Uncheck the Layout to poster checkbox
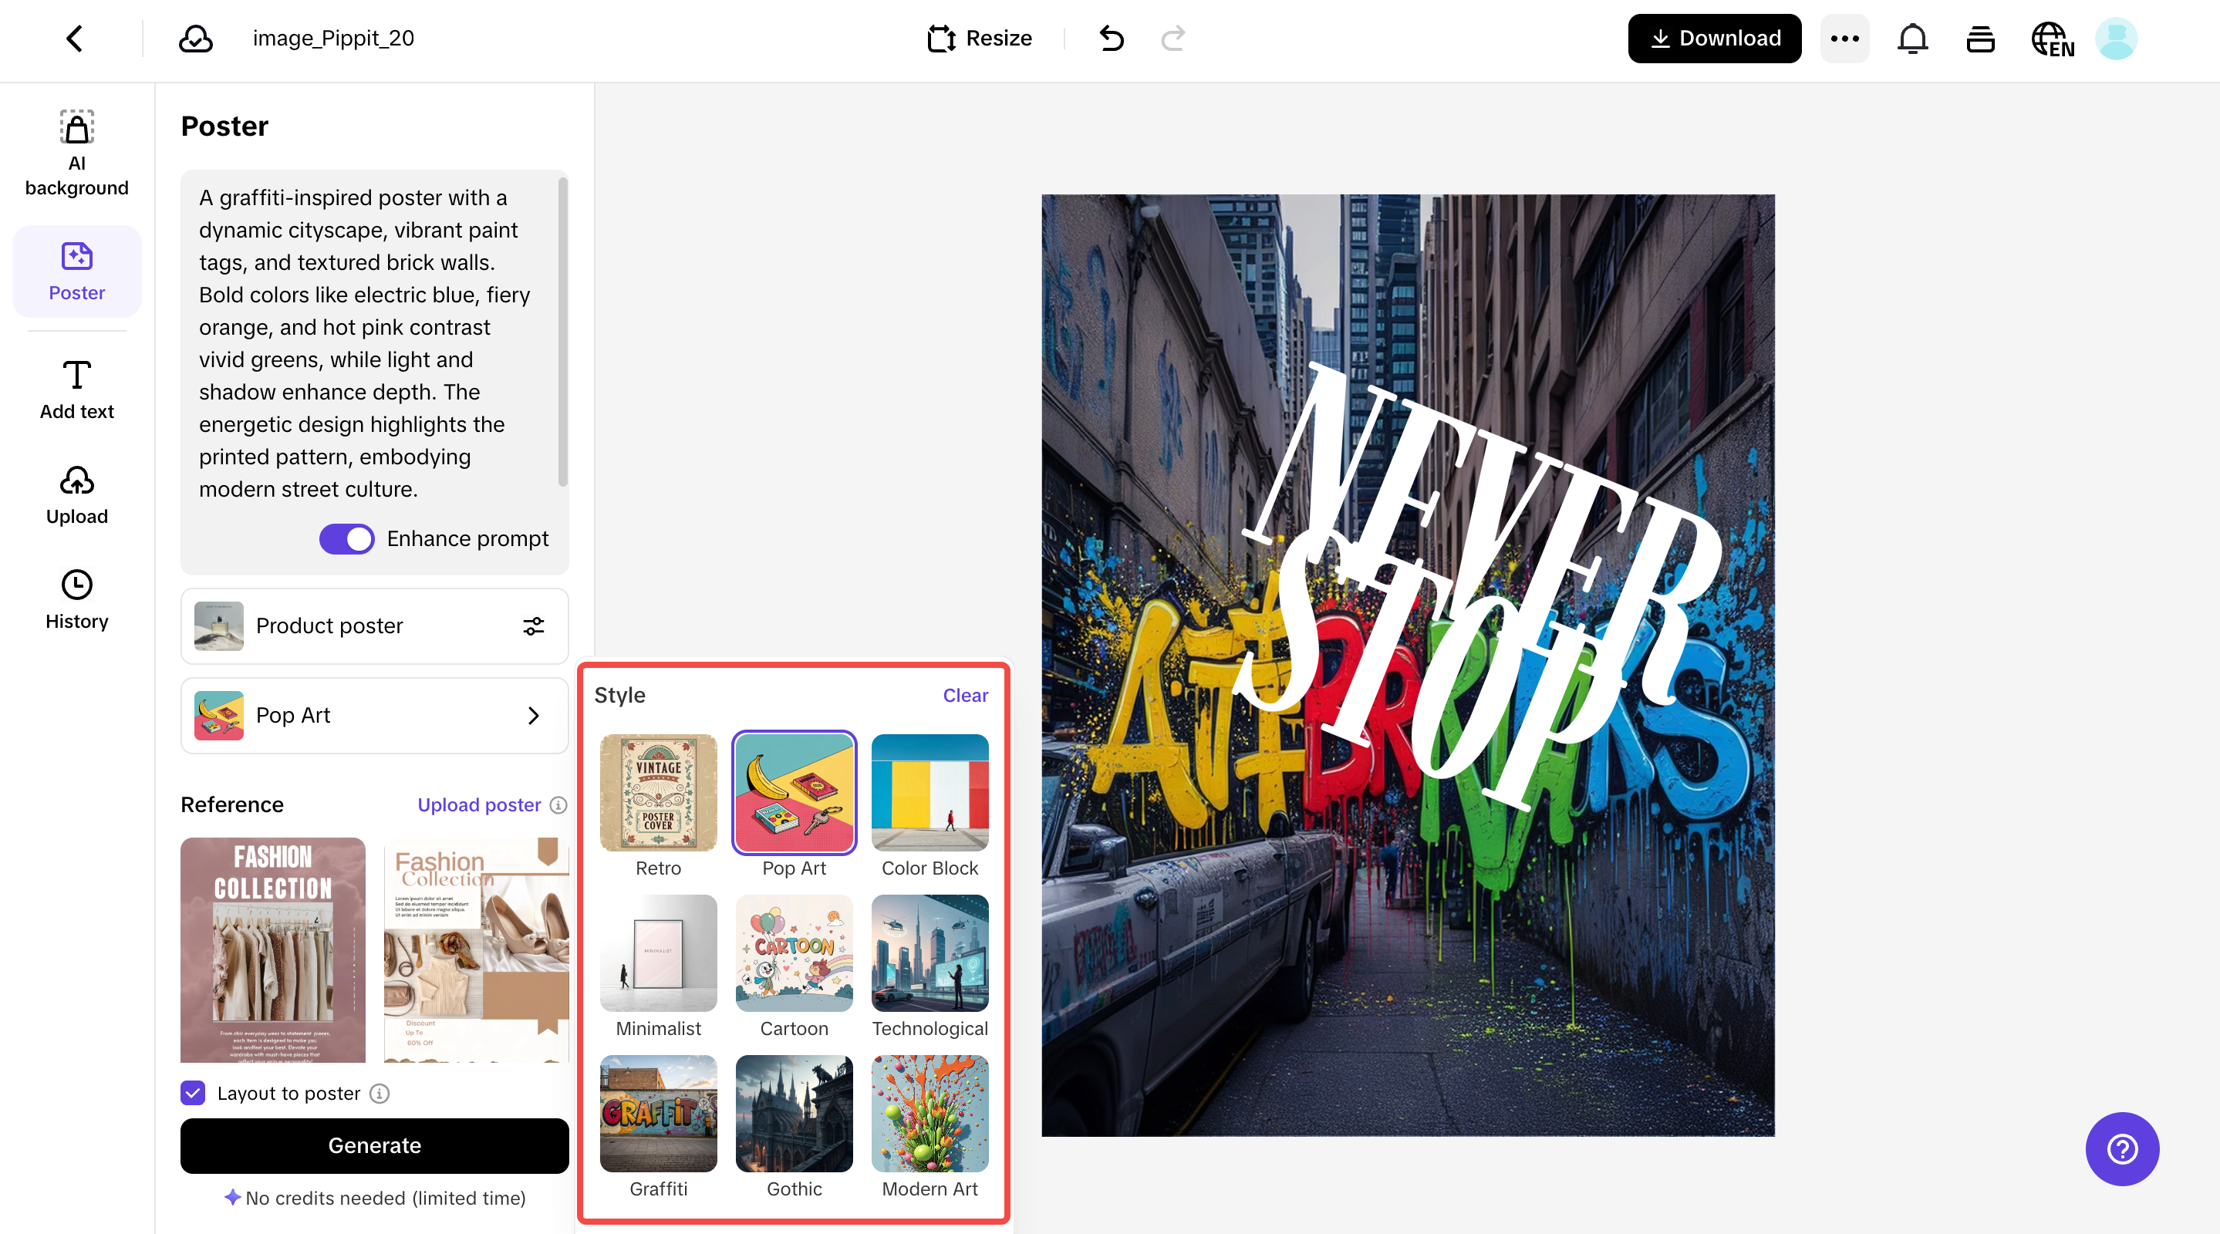Viewport: 2220px width, 1234px height. click(191, 1094)
